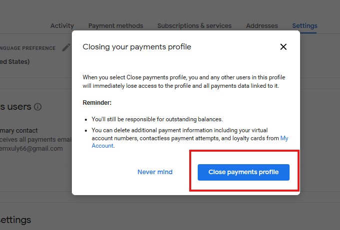Open the Activity tab
The height and width of the screenshot is (230, 340).
pos(62,26)
